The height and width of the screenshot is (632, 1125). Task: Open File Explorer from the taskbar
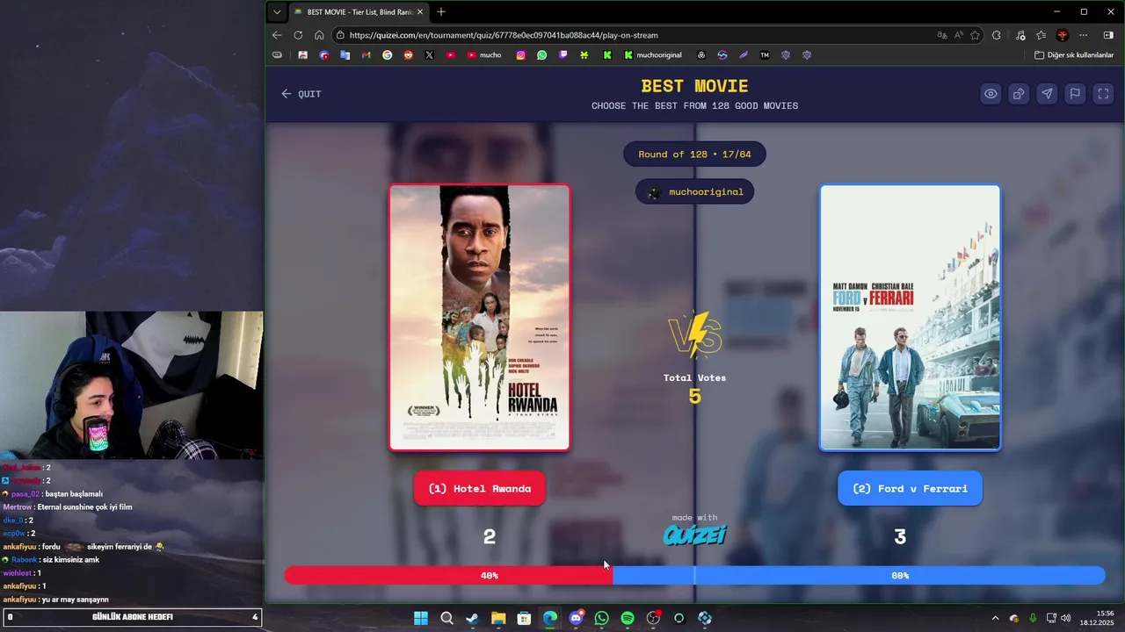click(498, 618)
